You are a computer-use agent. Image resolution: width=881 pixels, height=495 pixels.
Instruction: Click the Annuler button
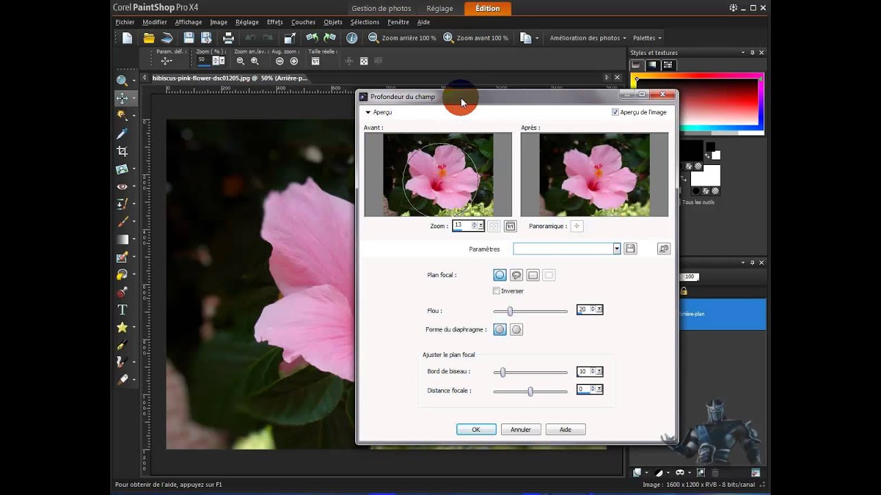tap(520, 430)
